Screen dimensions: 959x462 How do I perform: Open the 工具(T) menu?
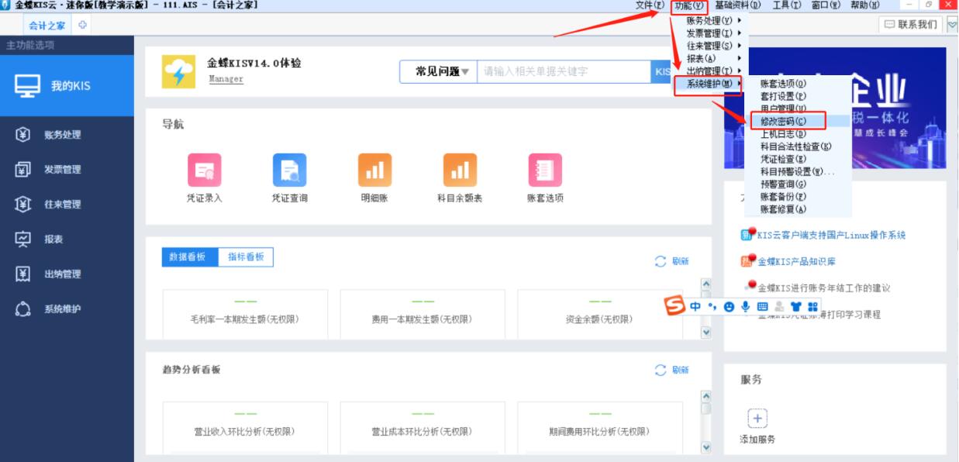(x=787, y=5)
